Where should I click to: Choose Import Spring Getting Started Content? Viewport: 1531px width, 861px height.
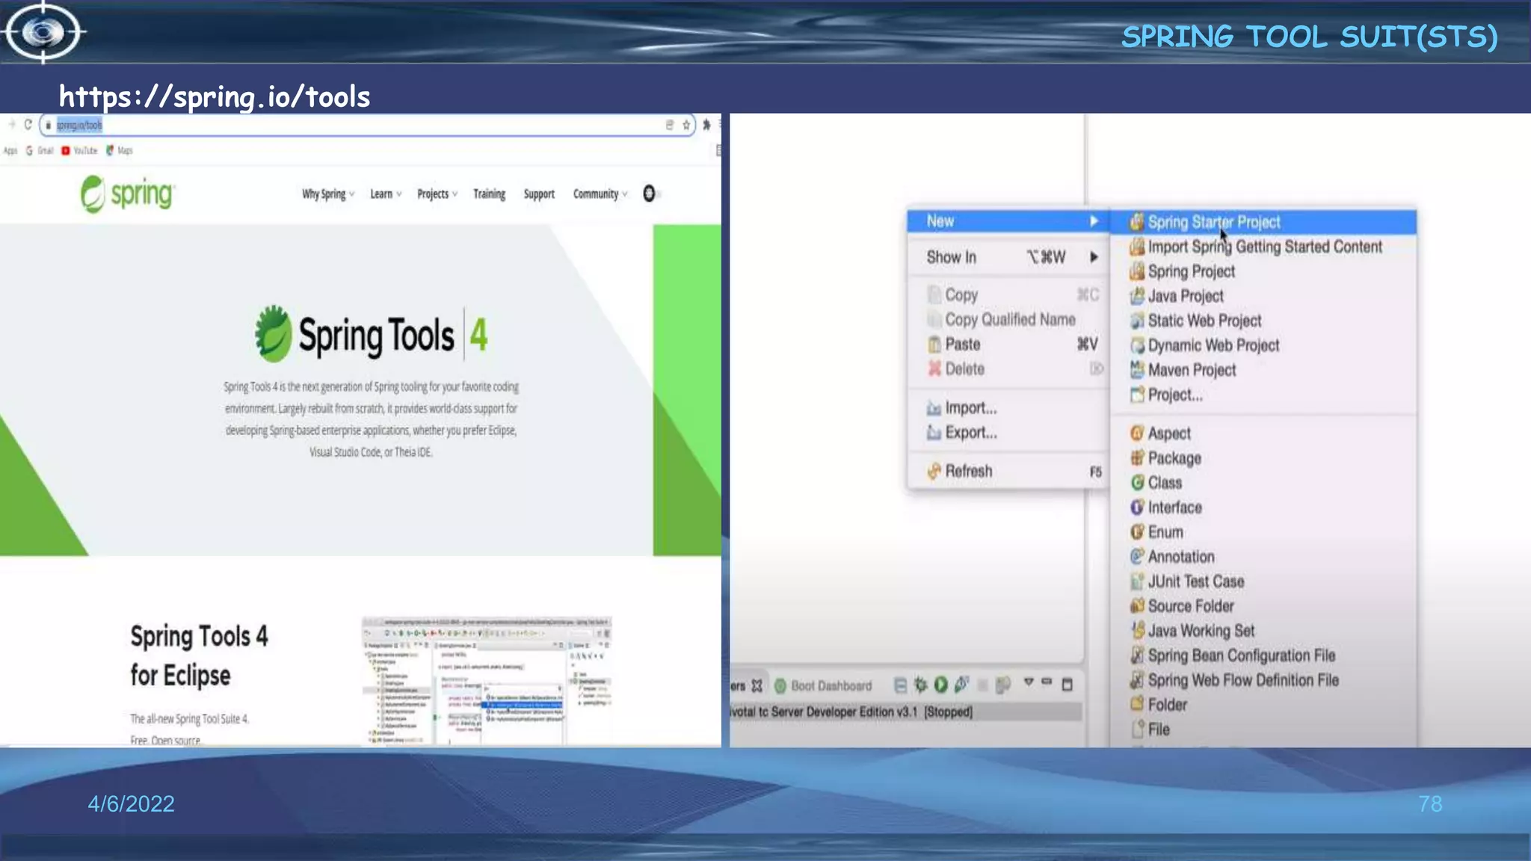click(1263, 247)
